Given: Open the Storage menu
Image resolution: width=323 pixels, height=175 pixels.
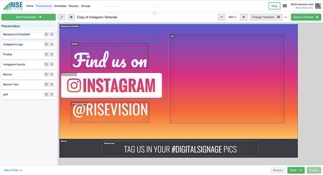Looking at the screenshot, I should (x=86, y=6).
